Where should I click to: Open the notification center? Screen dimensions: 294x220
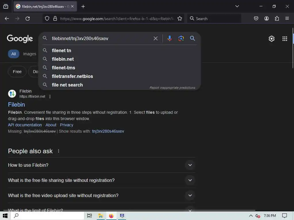click(285, 216)
